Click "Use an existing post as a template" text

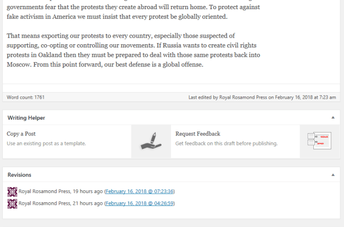(46, 143)
